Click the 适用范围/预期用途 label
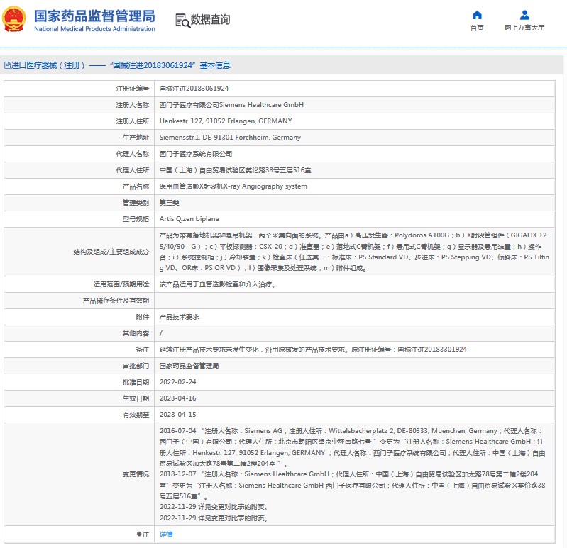The image size is (567, 548). [121, 284]
